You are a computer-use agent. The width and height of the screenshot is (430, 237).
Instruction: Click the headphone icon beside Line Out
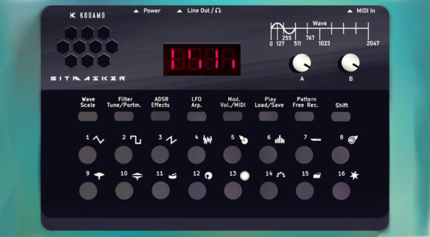[x=218, y=11]
